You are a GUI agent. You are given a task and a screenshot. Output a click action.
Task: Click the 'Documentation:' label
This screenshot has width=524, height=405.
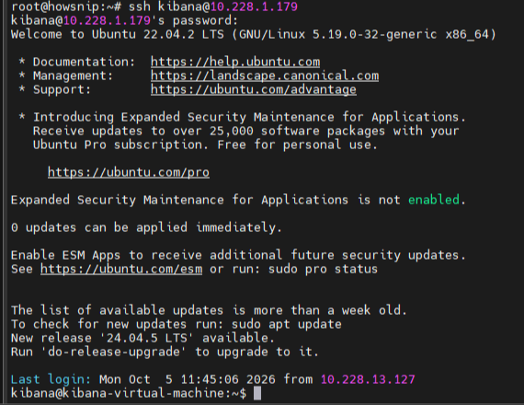coord(84,62)
